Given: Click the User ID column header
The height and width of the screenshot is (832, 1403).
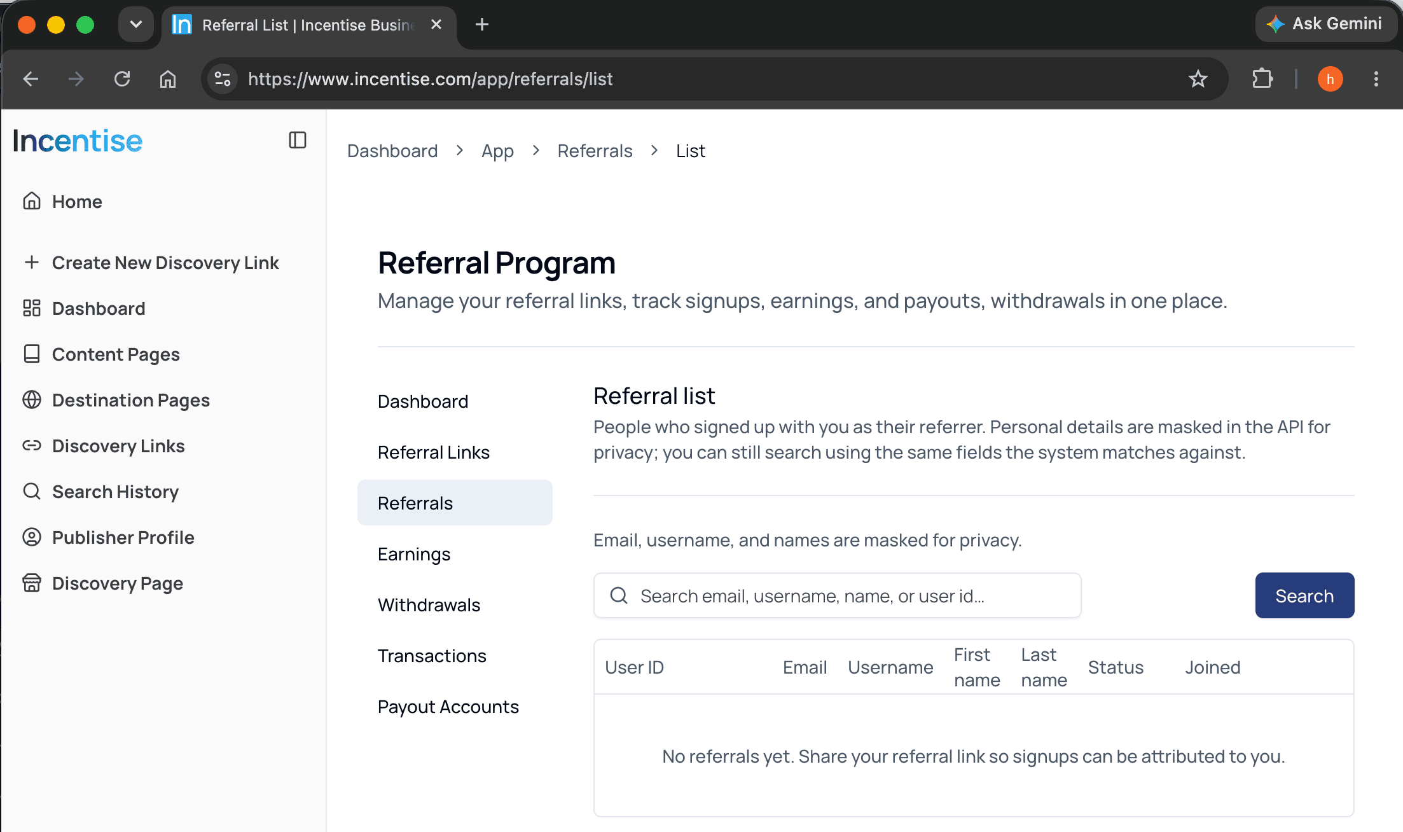Looking at the screenshot, I should tap(634, 667).
